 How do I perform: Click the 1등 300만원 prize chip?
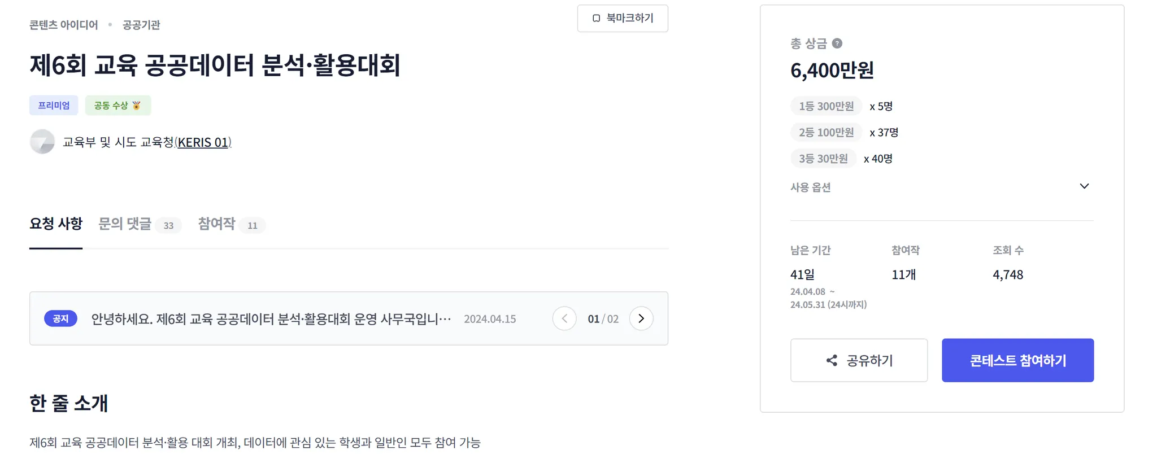tap(826, 106)
